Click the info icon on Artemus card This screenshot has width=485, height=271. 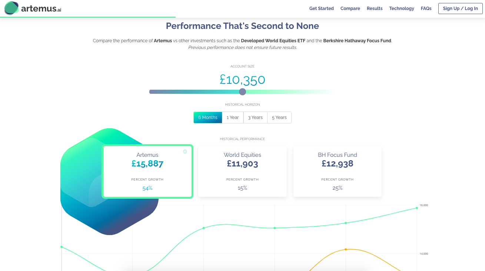pos(185,151)
